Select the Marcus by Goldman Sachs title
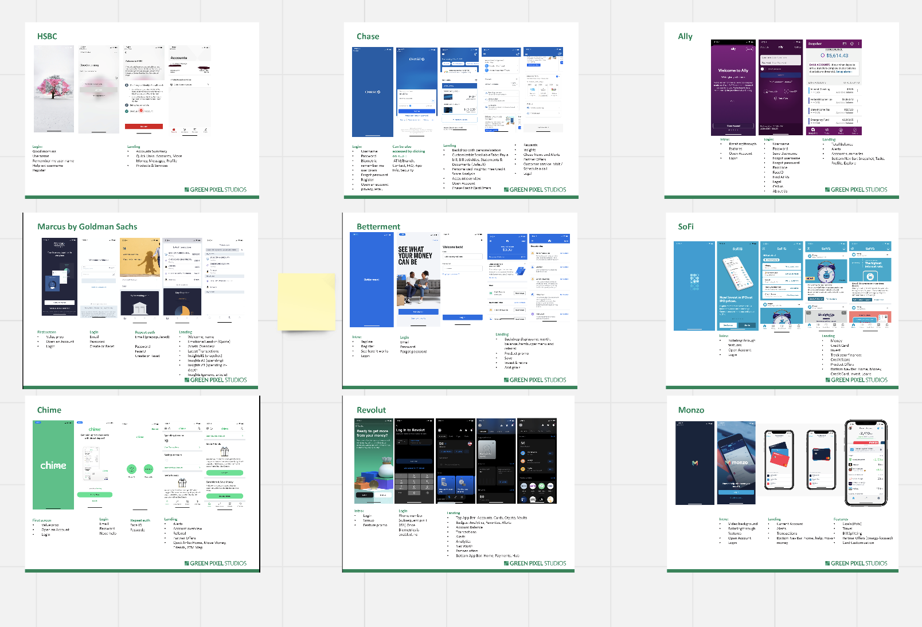 click(x=87, y=226)
